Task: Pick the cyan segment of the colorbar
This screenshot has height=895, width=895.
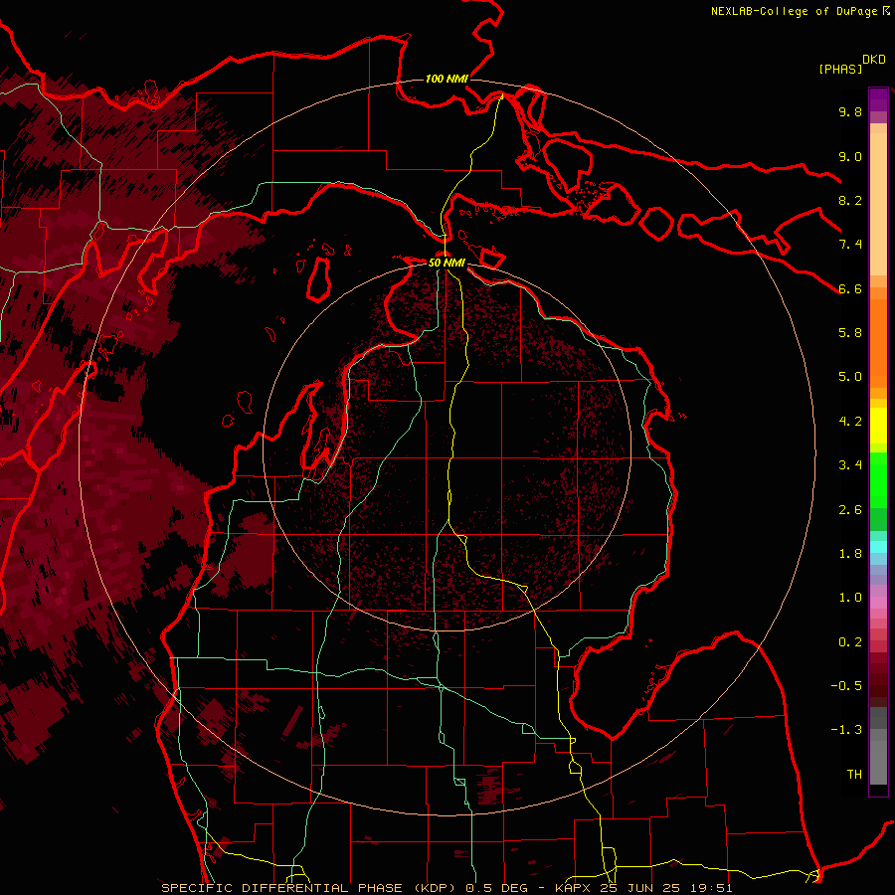Action: pos(878,547)
